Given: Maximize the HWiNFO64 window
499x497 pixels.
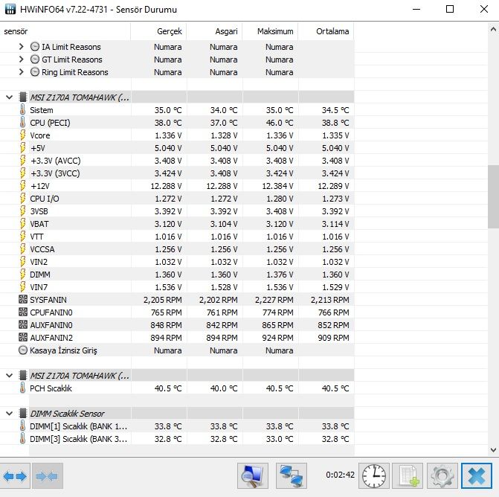Looking at the screenshot, I should (x=450, y=9).
